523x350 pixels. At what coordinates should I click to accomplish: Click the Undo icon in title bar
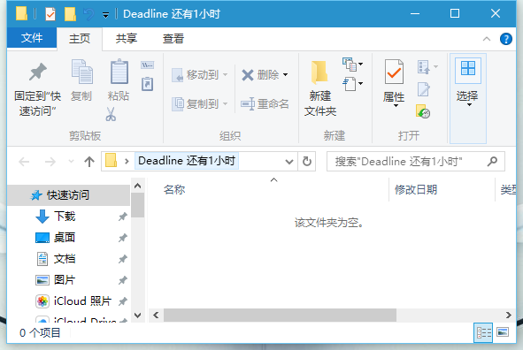(x=88, y=14)
